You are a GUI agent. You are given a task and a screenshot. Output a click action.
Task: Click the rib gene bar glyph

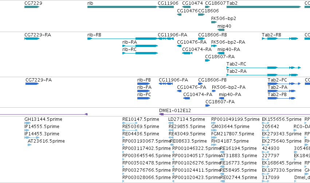pos(122,7)
